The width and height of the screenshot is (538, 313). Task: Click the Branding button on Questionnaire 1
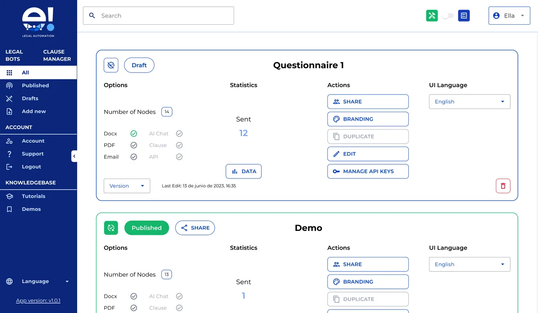[x=368, y=119]
